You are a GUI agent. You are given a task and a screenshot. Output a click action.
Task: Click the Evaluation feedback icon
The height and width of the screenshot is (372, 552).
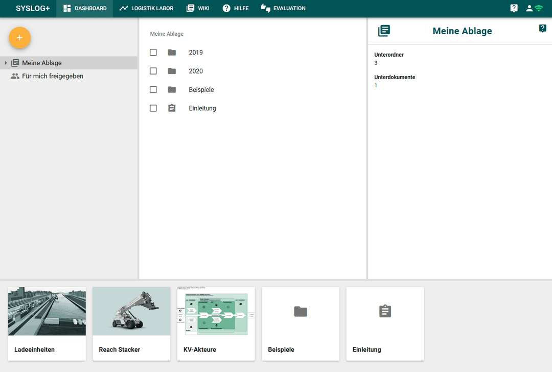coord(265,8)
